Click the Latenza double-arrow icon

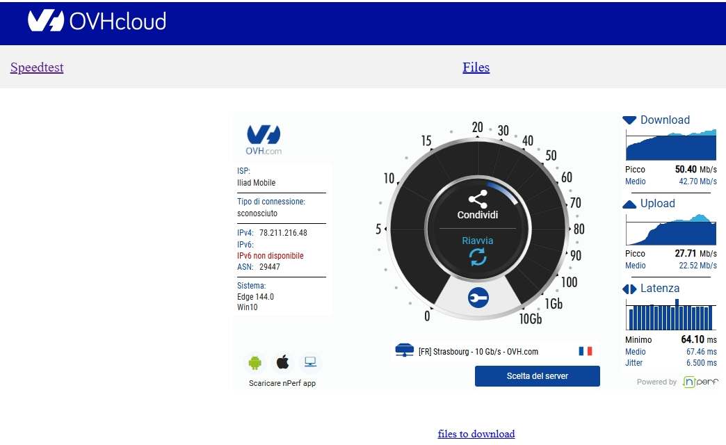[629, 289]
